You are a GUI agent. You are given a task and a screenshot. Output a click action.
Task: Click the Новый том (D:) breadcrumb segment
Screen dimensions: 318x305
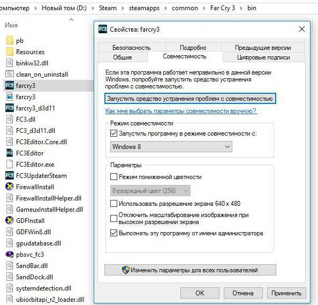pyautogui.click(x=64, y=8)
